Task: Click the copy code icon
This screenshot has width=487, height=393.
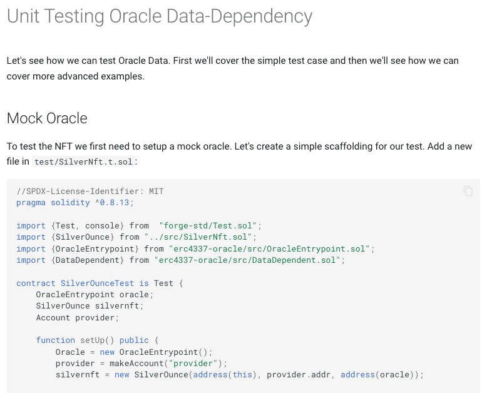Action: point(468,191)
